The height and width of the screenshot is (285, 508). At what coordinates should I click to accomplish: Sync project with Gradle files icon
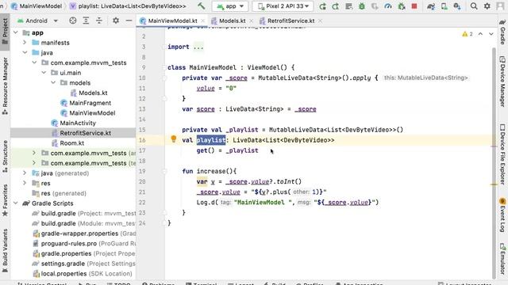coord(431,6)
